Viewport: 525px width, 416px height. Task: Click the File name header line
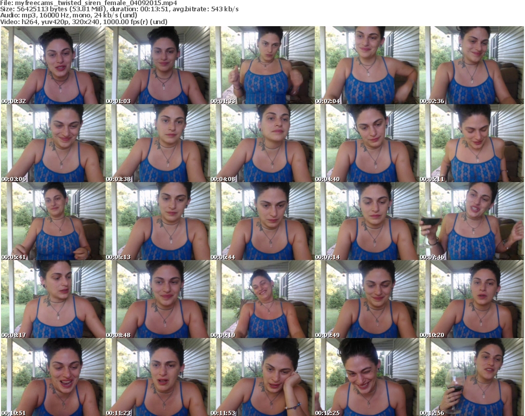coord(89,3)
